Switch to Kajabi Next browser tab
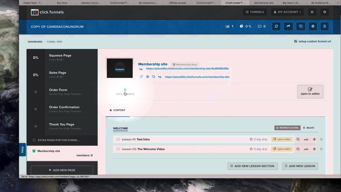 33,3
